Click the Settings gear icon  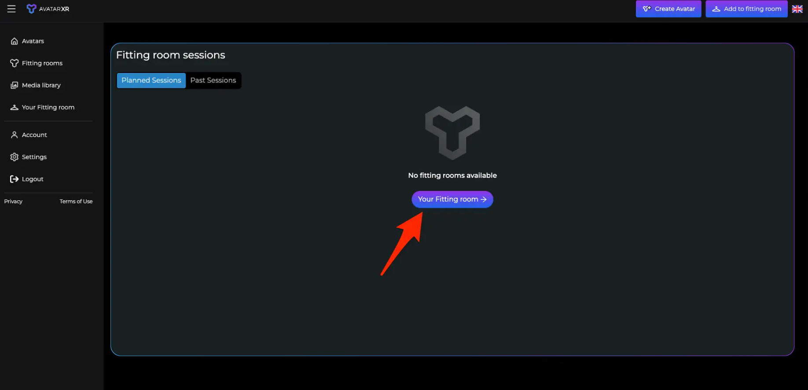(x=15, y=157)
